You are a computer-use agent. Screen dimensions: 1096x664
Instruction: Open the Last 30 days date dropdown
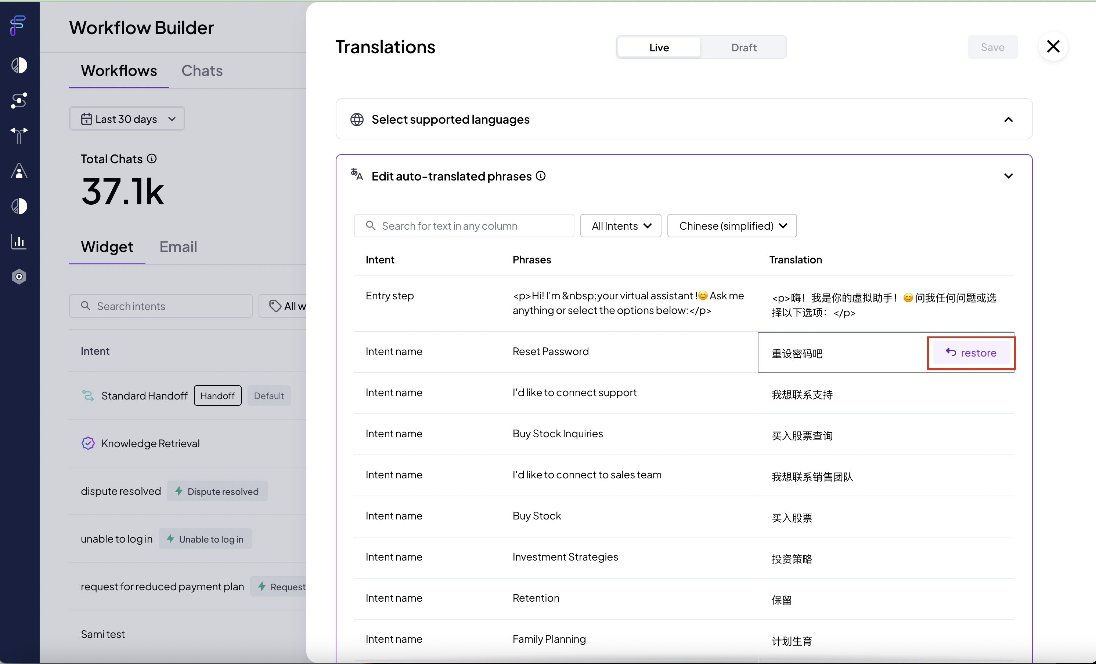click(127, 118)
